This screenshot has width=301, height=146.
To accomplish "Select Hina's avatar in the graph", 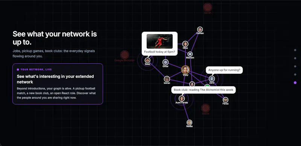I will coord(185,44).
